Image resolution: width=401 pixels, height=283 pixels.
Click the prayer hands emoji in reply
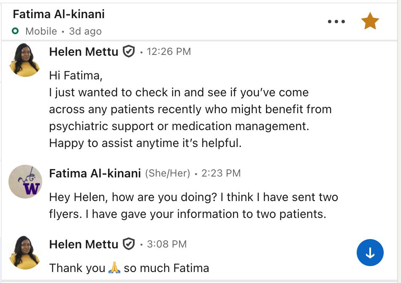tap(114, 268)
